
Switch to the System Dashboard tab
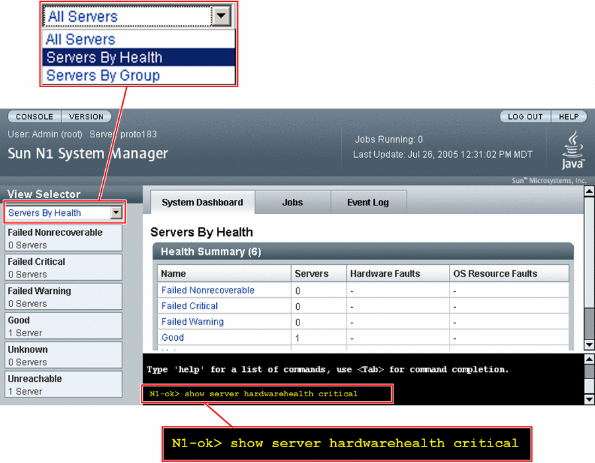coord(202,203)
